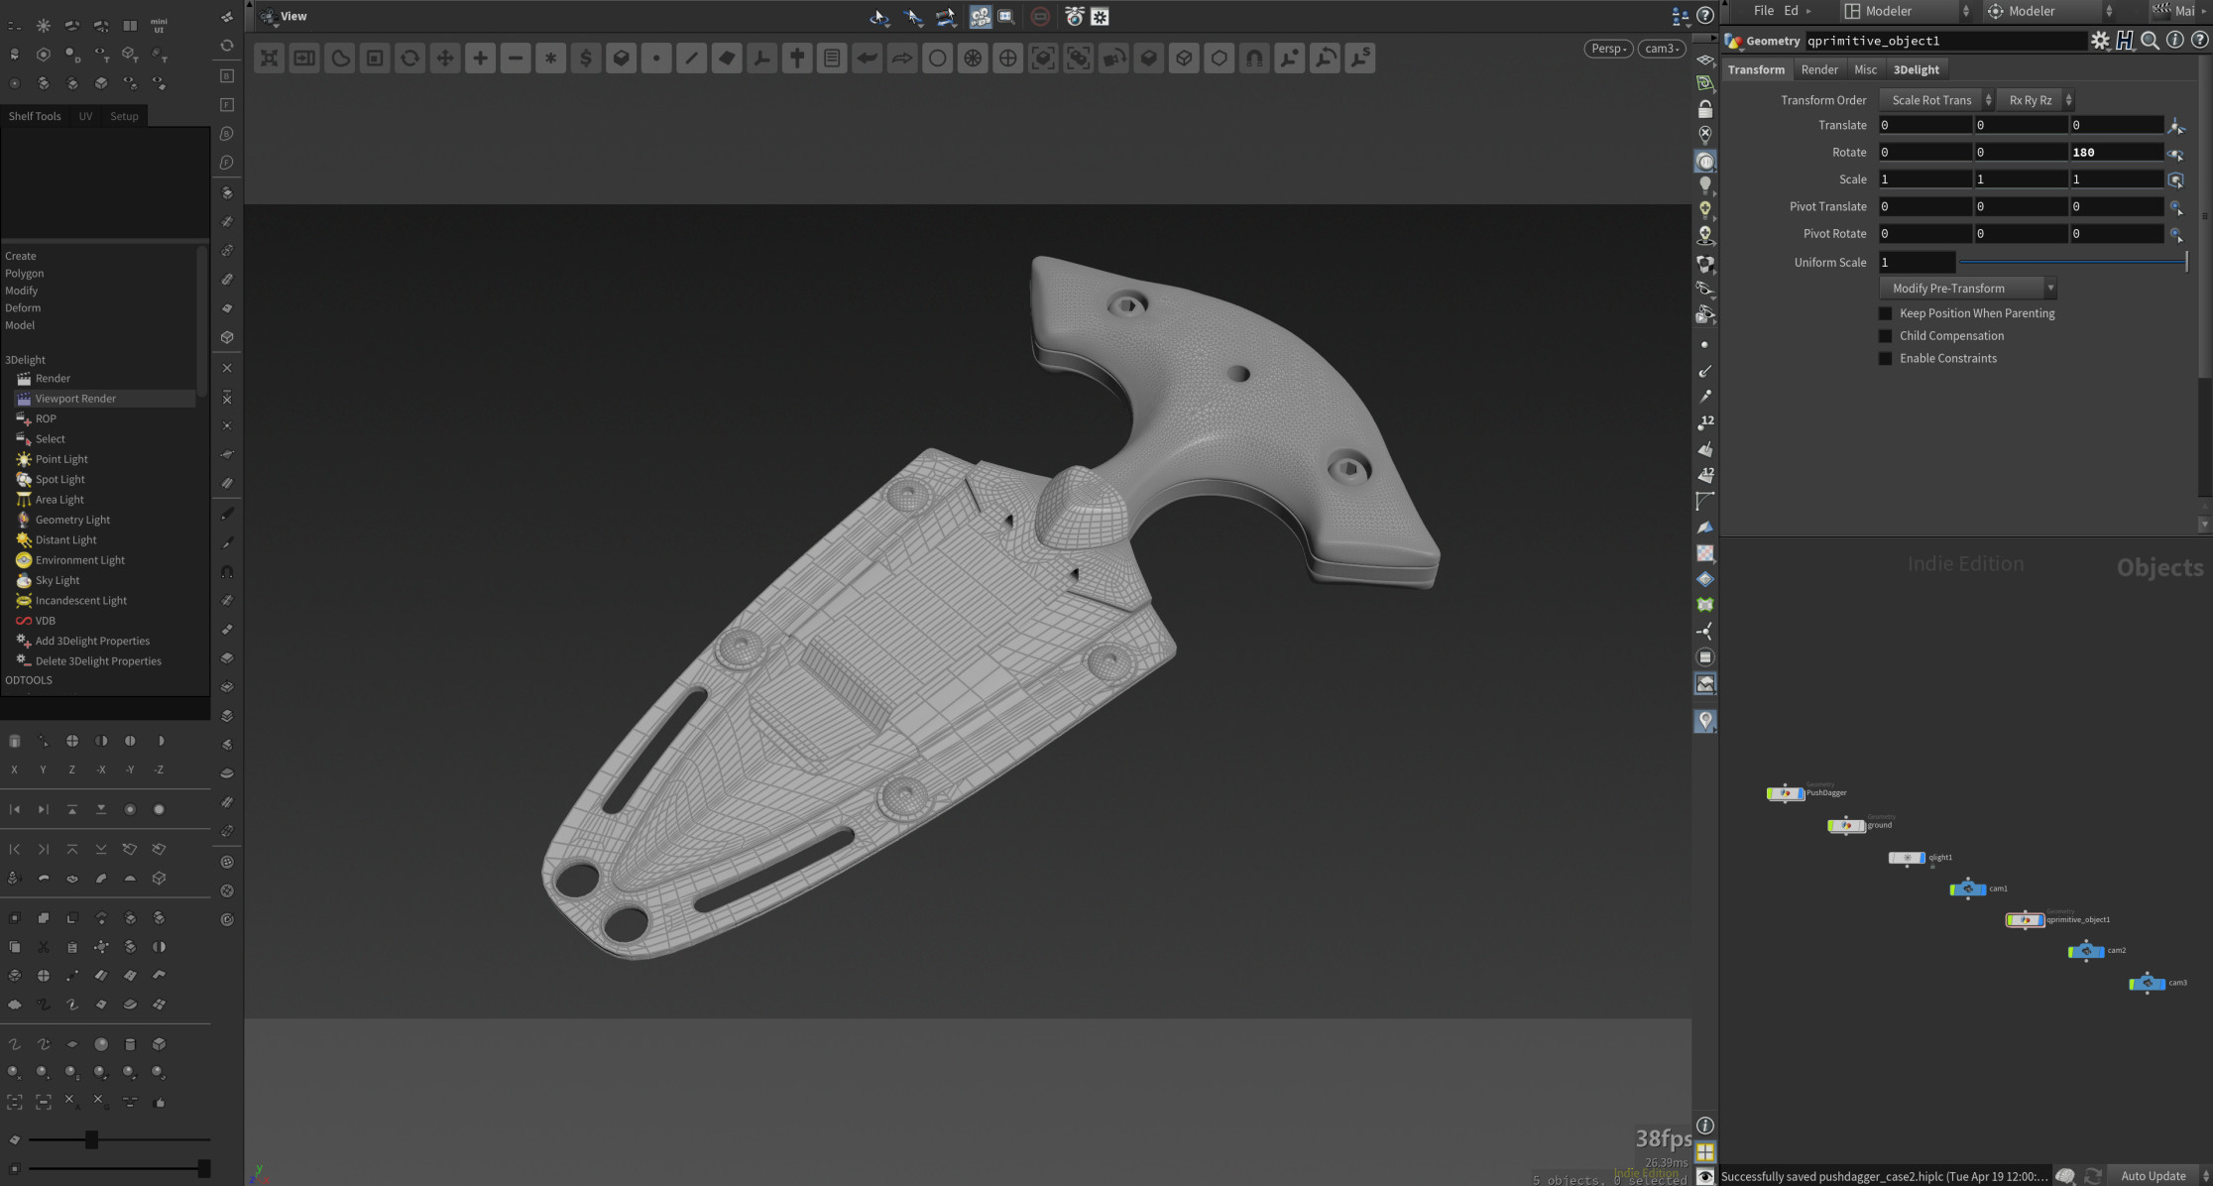Open the Deform shelf category
Screen dimensions: 2213x1186
[x=23, y=308]
